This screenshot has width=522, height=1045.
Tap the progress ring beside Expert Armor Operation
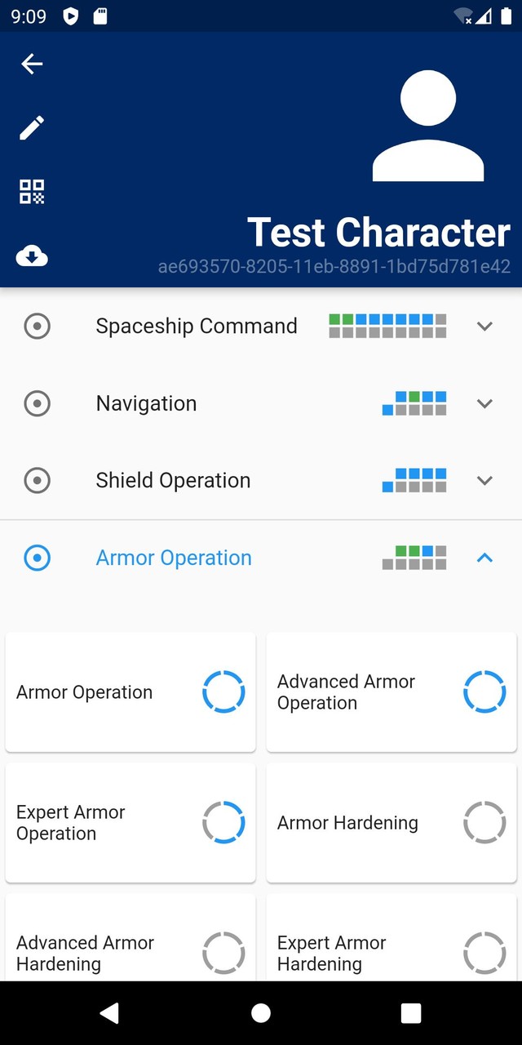pyautogui.click(x=223, y=822)
